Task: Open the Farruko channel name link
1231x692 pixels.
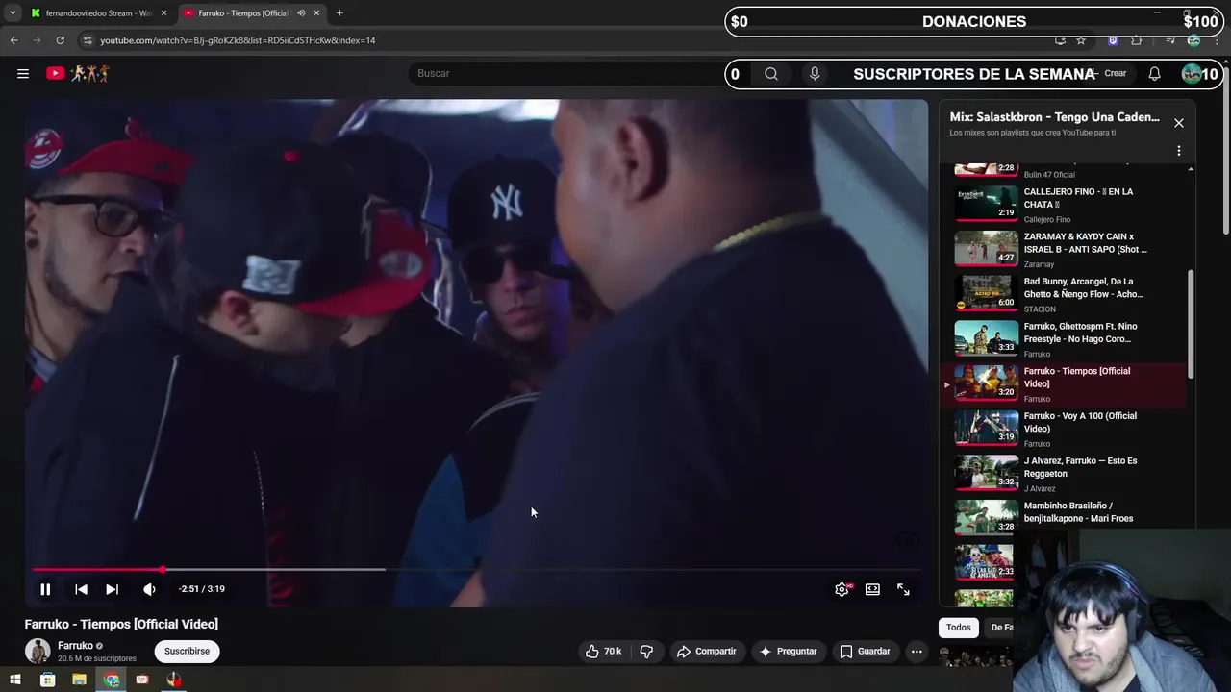Action: [x=75, y=646]
